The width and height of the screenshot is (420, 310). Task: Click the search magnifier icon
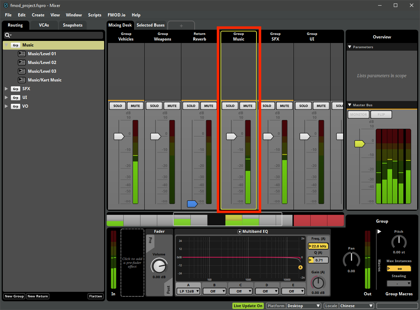7,35
